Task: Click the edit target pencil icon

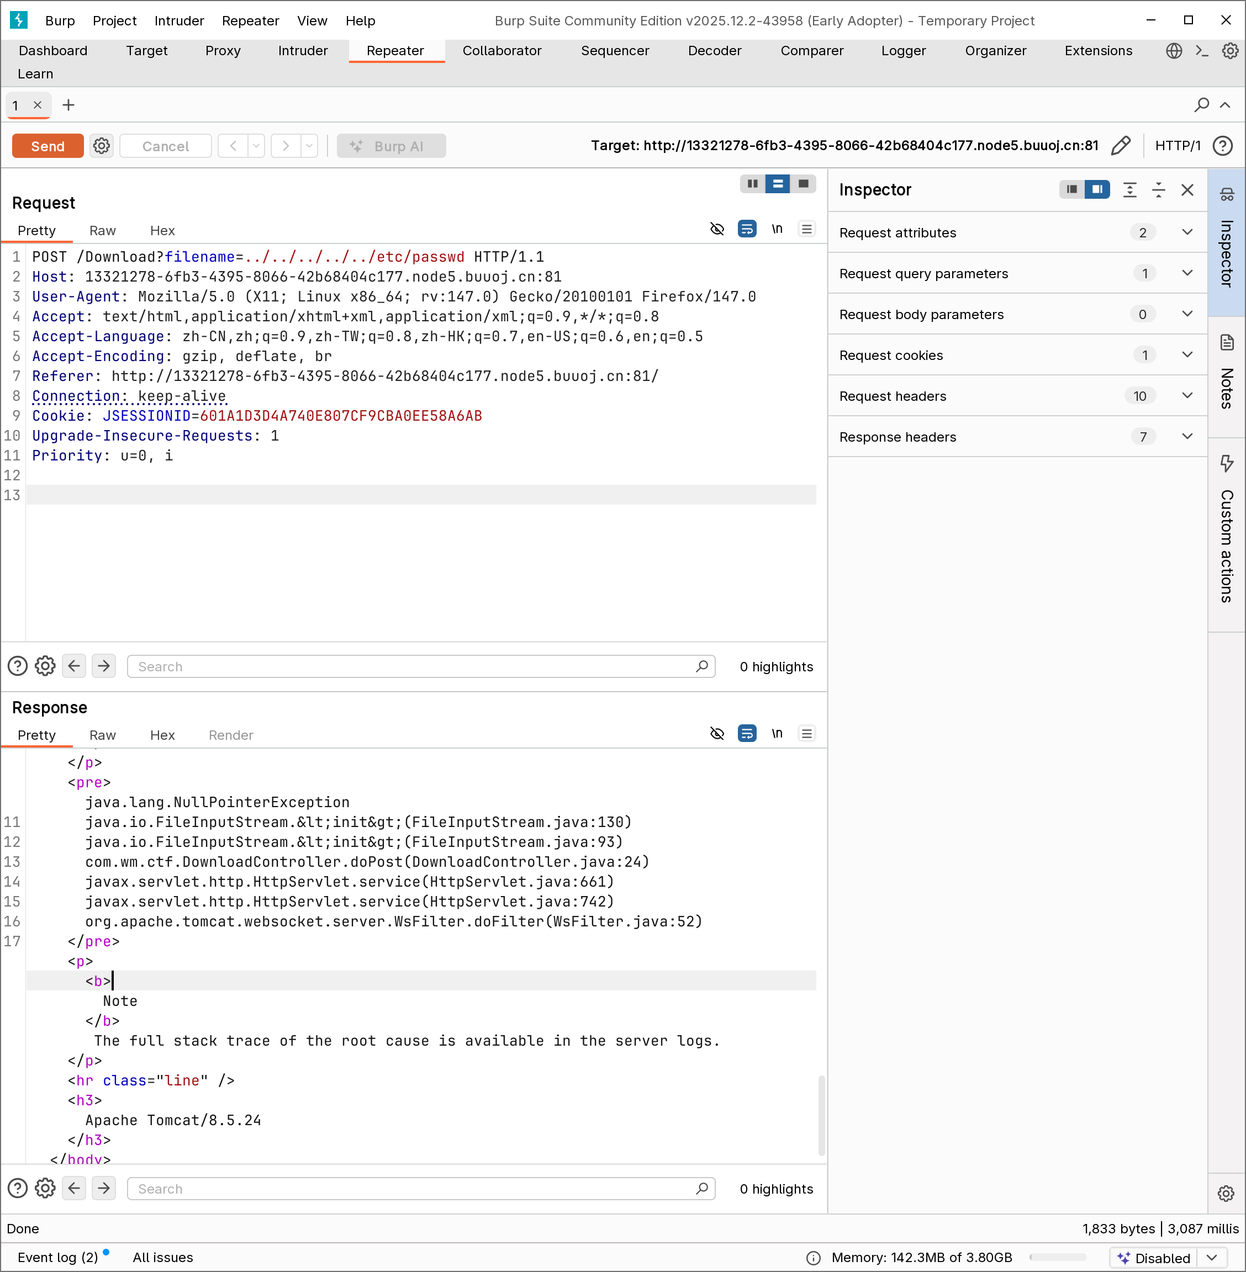Action: pos(1121,145)
